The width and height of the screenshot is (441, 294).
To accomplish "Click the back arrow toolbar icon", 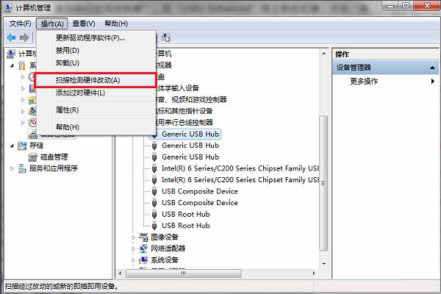I will click(12, 37).
